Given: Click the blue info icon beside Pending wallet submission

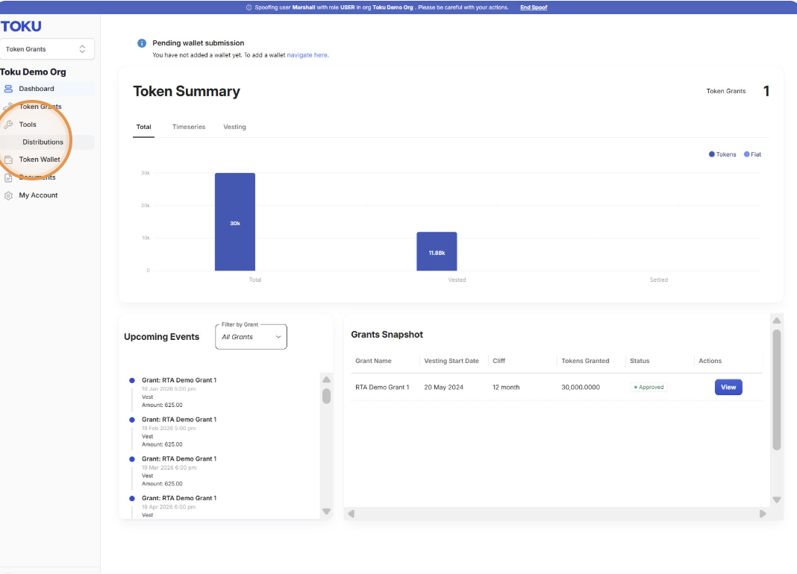Looking at the screenshot, I should coord(142,43).
